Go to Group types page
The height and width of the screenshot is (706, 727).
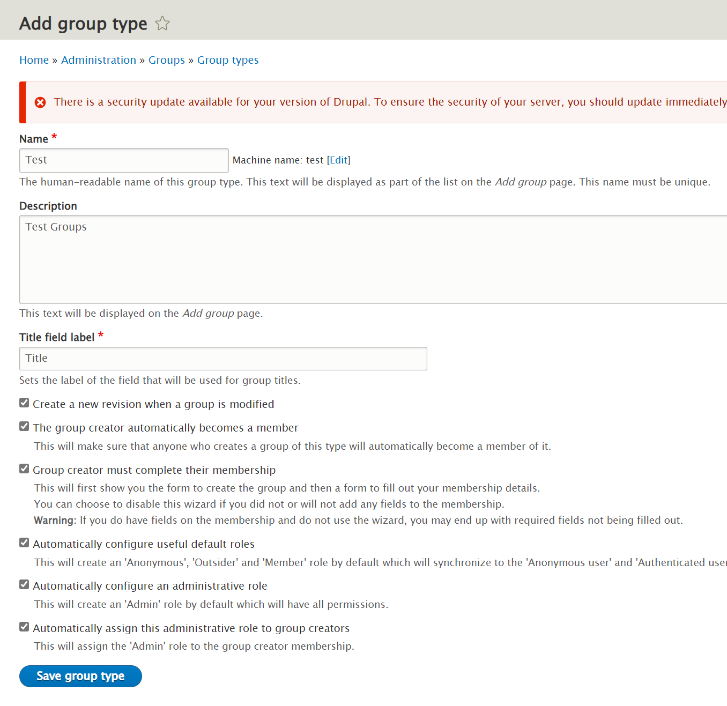(x=228, y=60)
